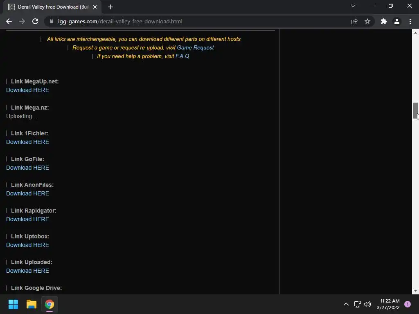This screenshot has width=419, height=314.
Task: Open a new tab with plus button
Action: click(x=110, y=7)
